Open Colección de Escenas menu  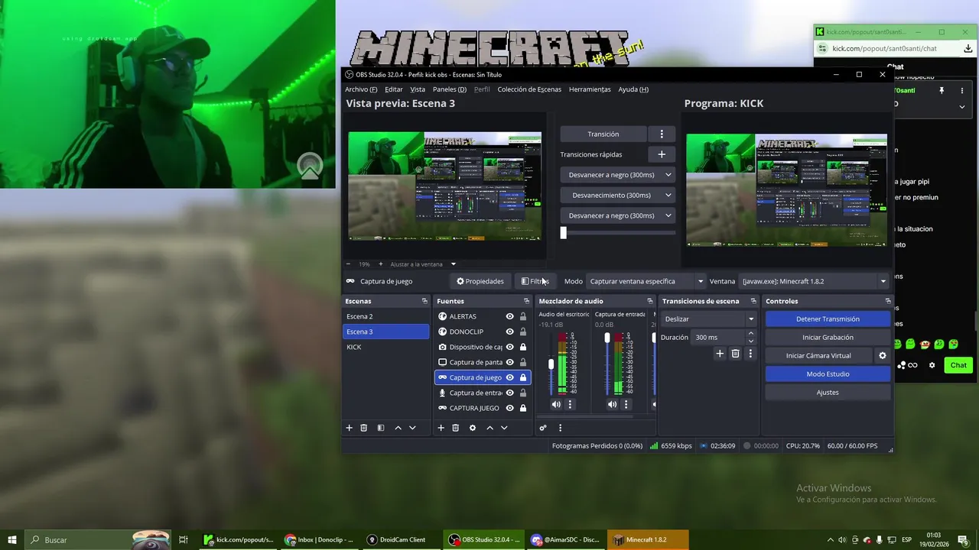529,89
